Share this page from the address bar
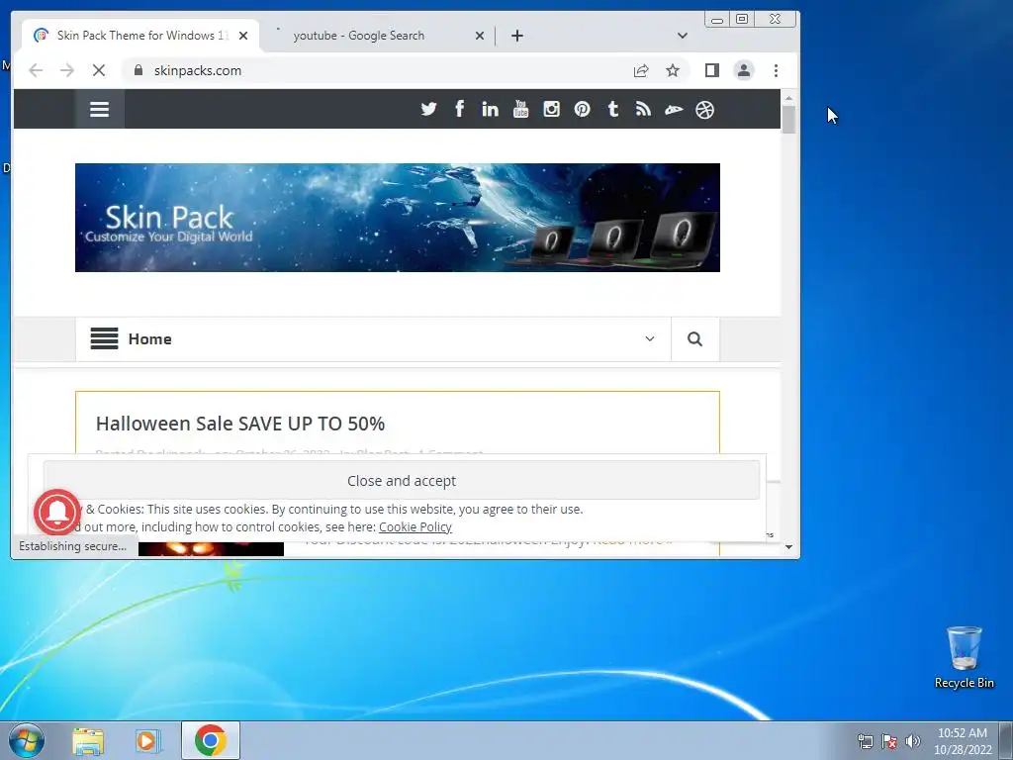Image resolution: width=1013 pixels, height=760 pixels. 641,70
